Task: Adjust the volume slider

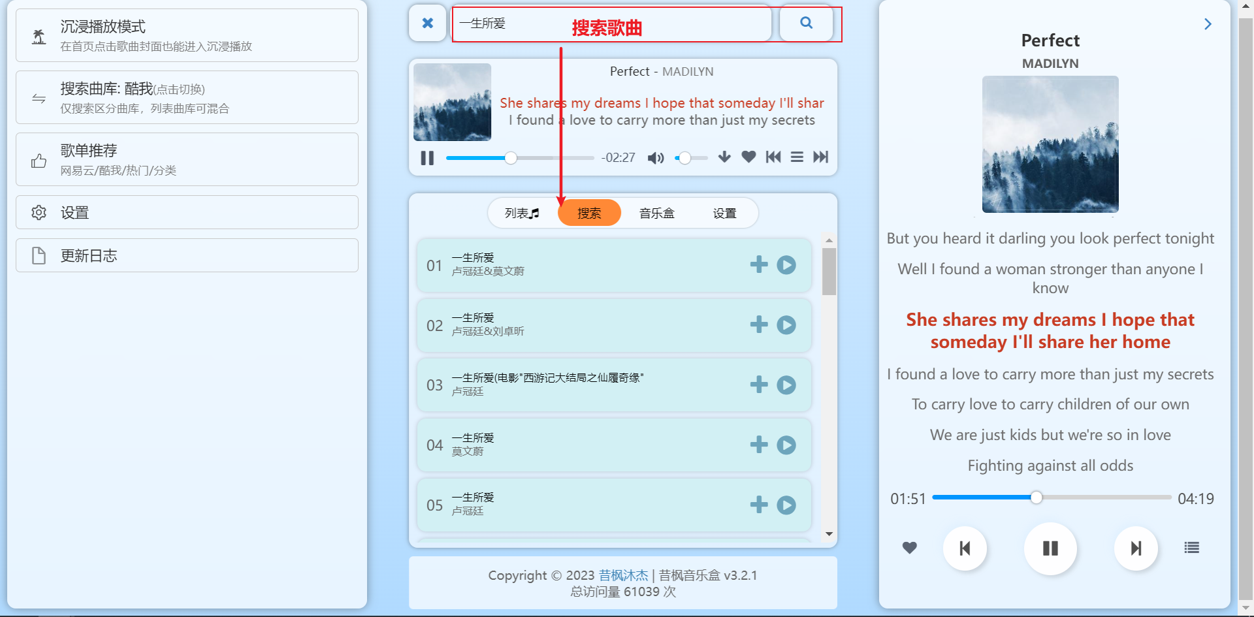Action: click(x=691, y=158)
